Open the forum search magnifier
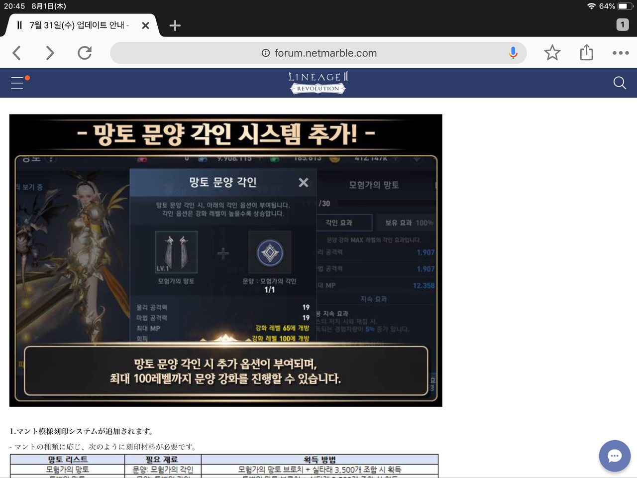This screenshot has width=637, height=478. pyautogui.click(x=620, y=83)
